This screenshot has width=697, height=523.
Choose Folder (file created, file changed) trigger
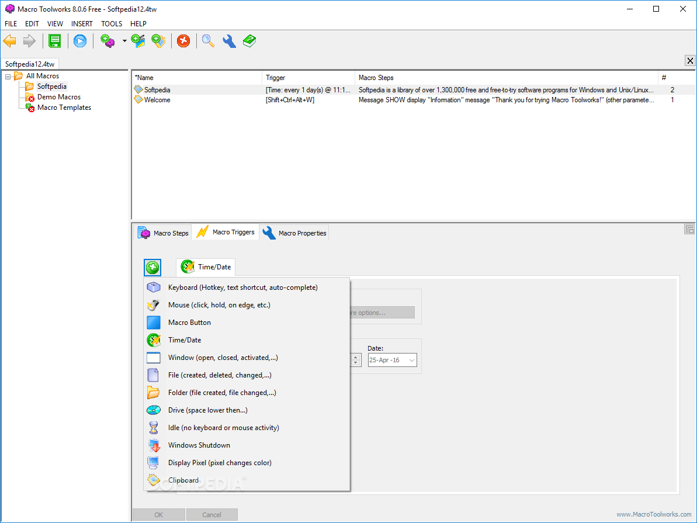(247, 393)
